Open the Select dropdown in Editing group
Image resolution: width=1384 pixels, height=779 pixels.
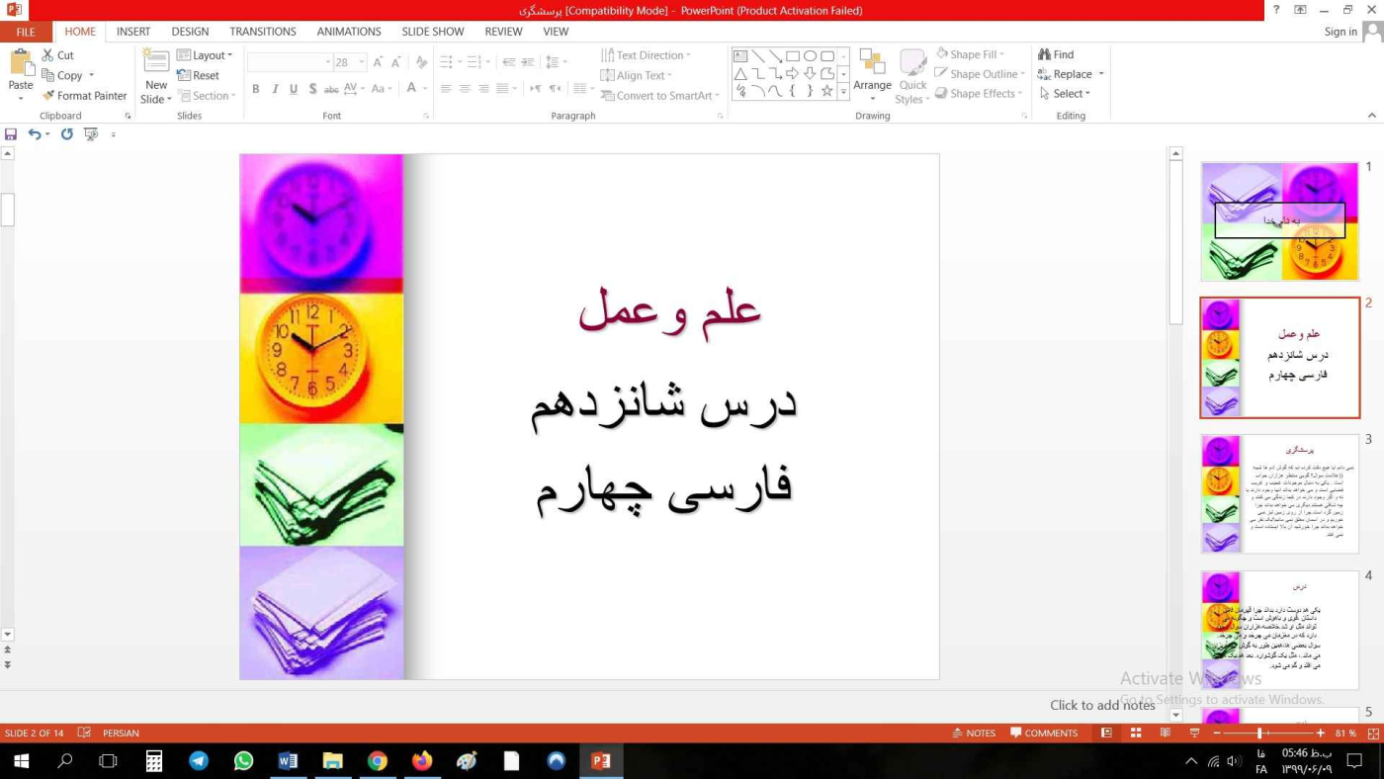(x=1066, y=94)
